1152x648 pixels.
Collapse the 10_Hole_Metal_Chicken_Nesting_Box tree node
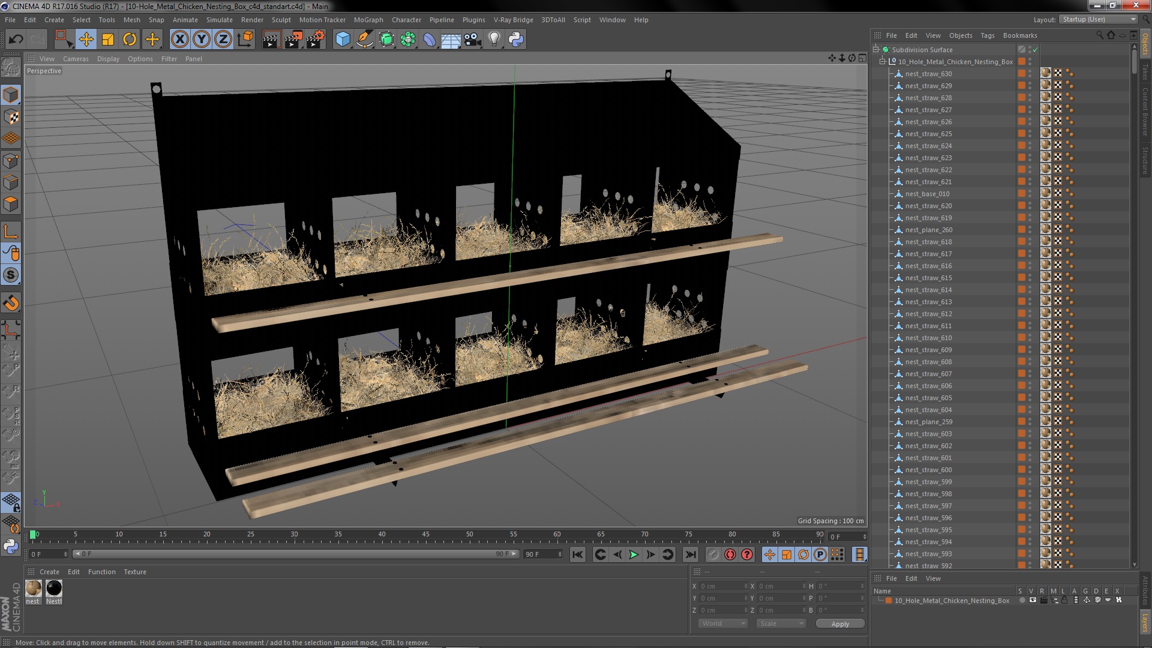tap(883, 62)
